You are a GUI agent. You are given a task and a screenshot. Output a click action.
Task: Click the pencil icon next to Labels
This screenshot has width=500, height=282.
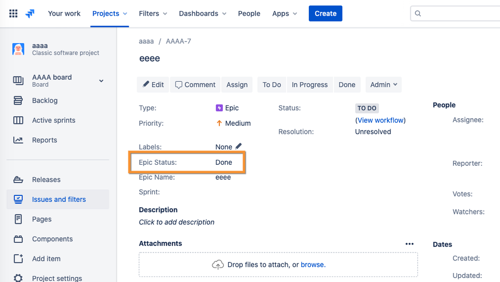coord(239,146)
